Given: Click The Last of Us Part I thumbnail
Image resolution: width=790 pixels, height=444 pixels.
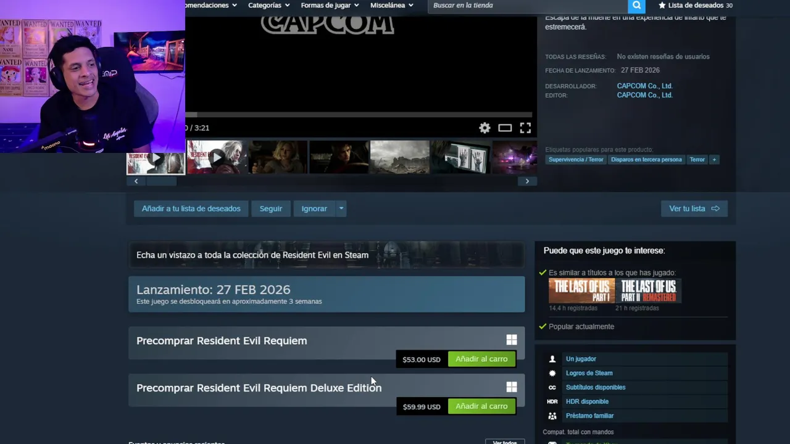Looking at the screenshot, I should click(x=581, y=291).
